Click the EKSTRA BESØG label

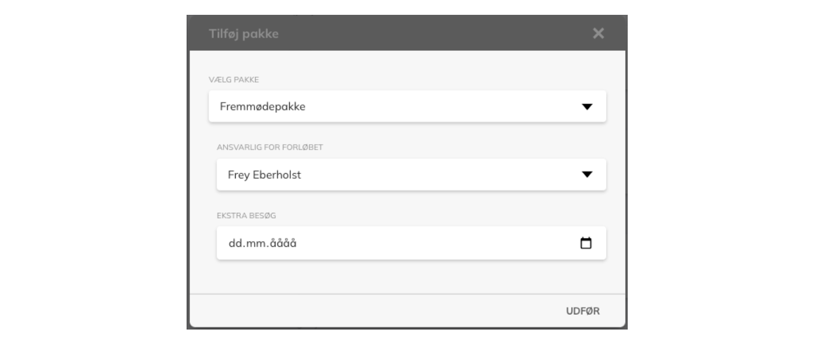pos(246,216)
